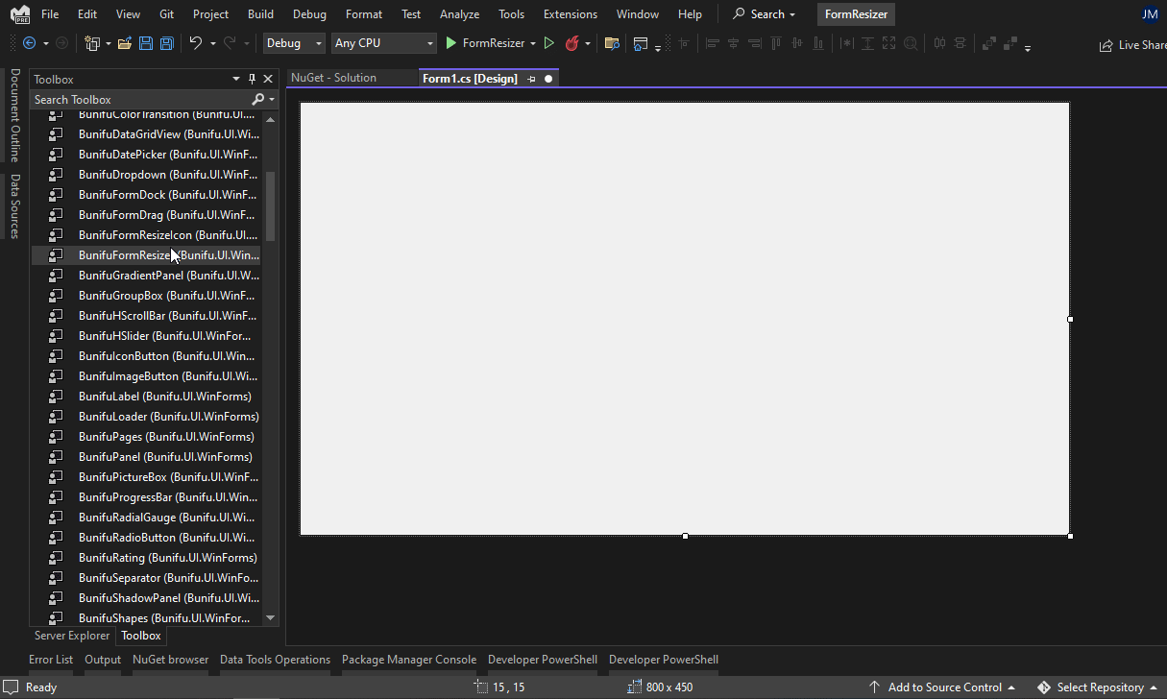Image resolution: width=1167 pixels, height=699 pixels.
Task: Select BunifuFormResizer in the Toolbox
Action: tap(146, 255)
